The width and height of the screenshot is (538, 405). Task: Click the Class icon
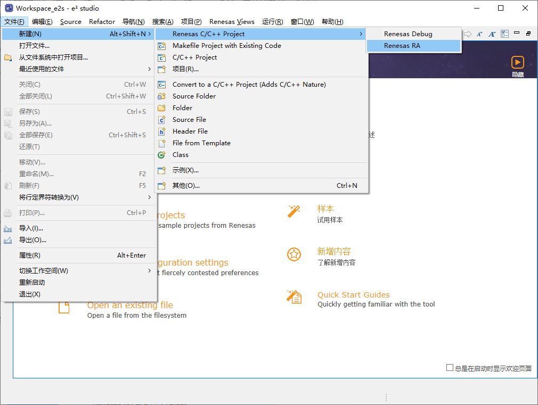161,155
